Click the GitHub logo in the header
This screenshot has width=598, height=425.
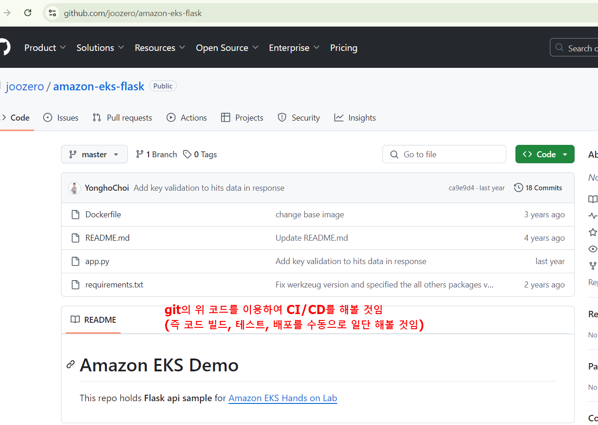click(4, 47)
